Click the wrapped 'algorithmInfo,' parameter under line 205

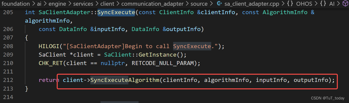49,21
